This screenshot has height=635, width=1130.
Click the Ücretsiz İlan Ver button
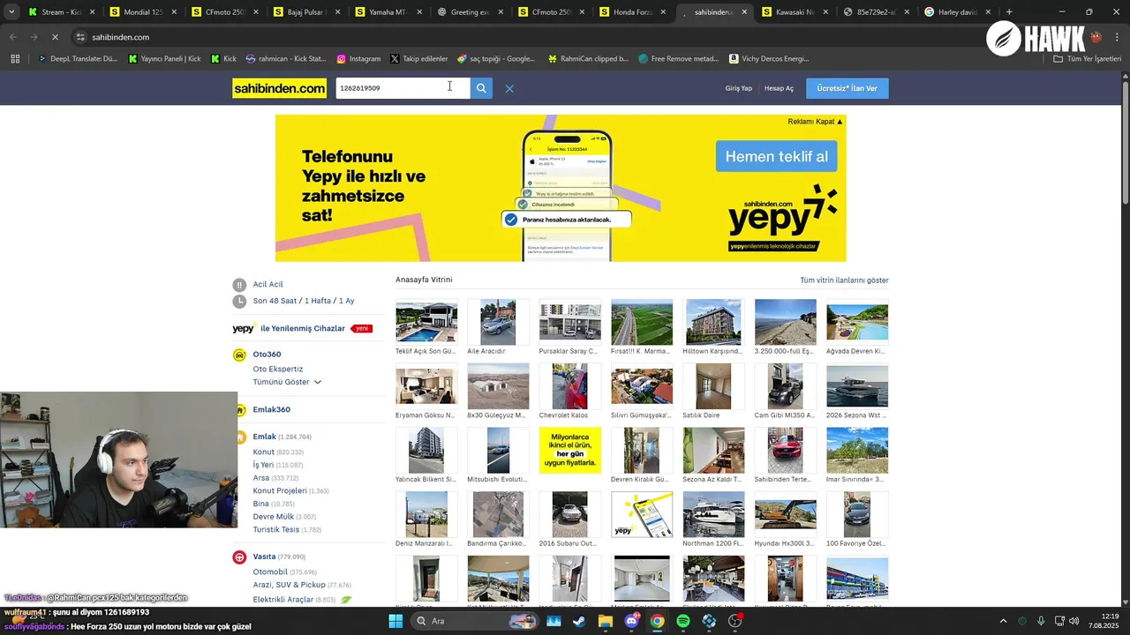click(x=847, y=88)
